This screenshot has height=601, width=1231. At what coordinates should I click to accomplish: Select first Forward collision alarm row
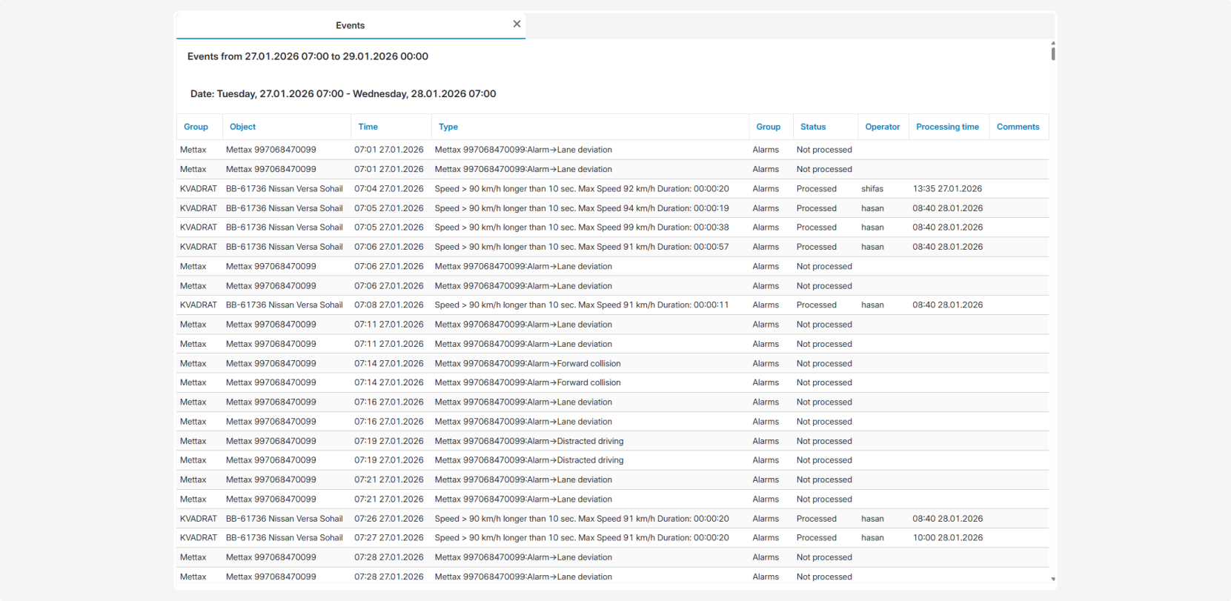527,364
